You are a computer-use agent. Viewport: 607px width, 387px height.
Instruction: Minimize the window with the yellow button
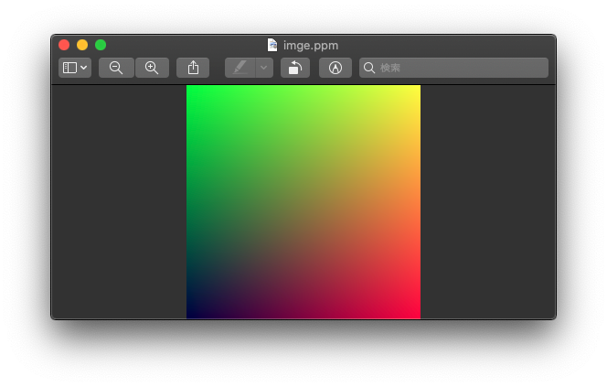pos(82,45)
